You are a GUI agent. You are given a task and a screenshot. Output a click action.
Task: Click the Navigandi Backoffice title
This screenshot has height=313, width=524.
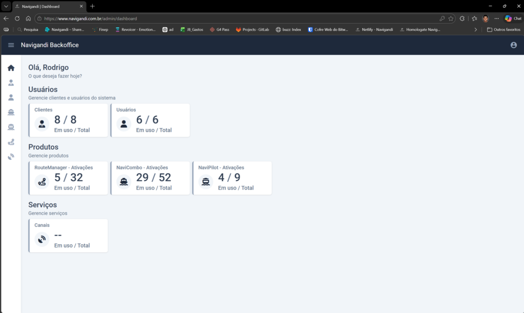click(x=50, y=45)
